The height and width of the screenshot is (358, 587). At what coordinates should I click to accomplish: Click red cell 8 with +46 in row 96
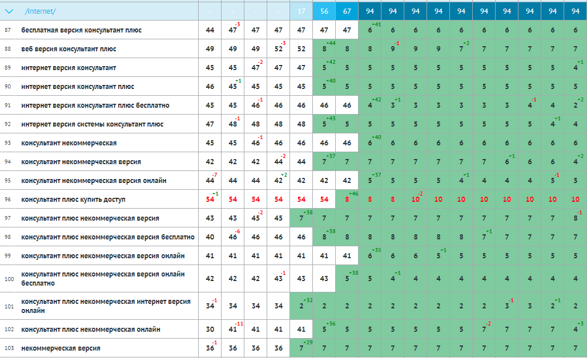point(347,199)
